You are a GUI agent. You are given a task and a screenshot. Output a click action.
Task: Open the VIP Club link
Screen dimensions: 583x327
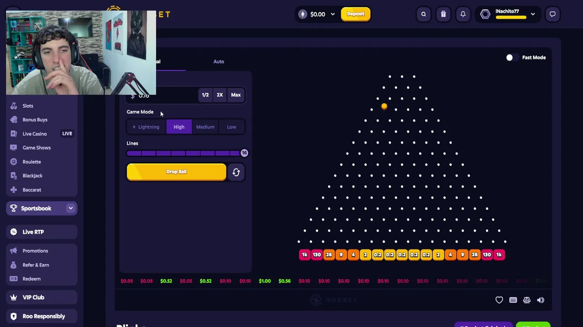click(33, 297)
